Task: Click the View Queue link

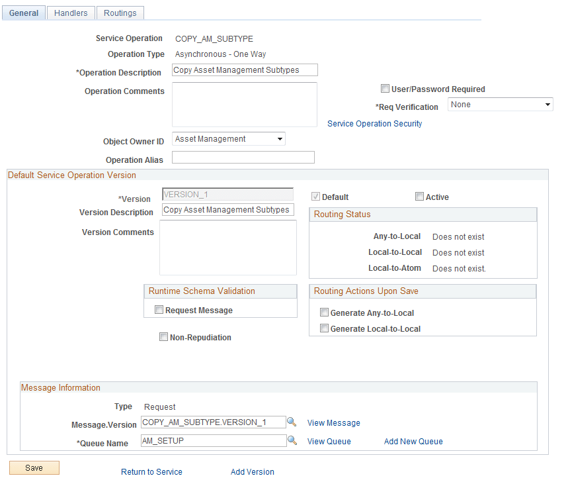Action: pyautogui.click(x=329, y=441)
